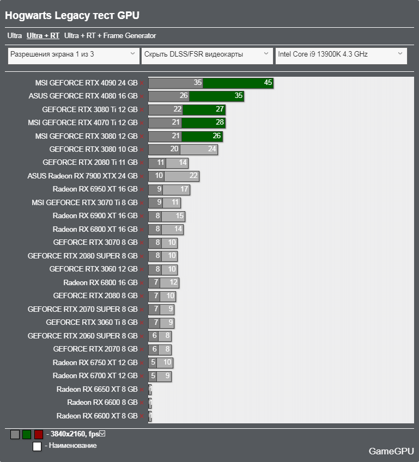Remove Radeon RX 6800 16 GB row

(142, 283)
